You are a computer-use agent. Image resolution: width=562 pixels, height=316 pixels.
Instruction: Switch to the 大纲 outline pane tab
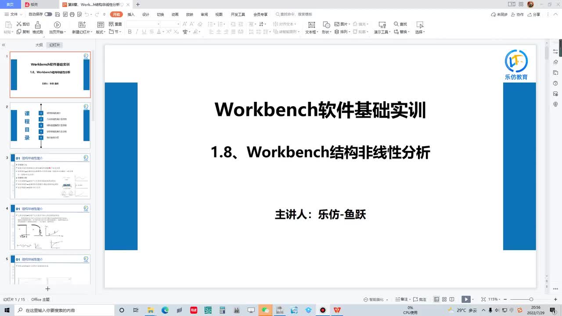tap(39, 45)
